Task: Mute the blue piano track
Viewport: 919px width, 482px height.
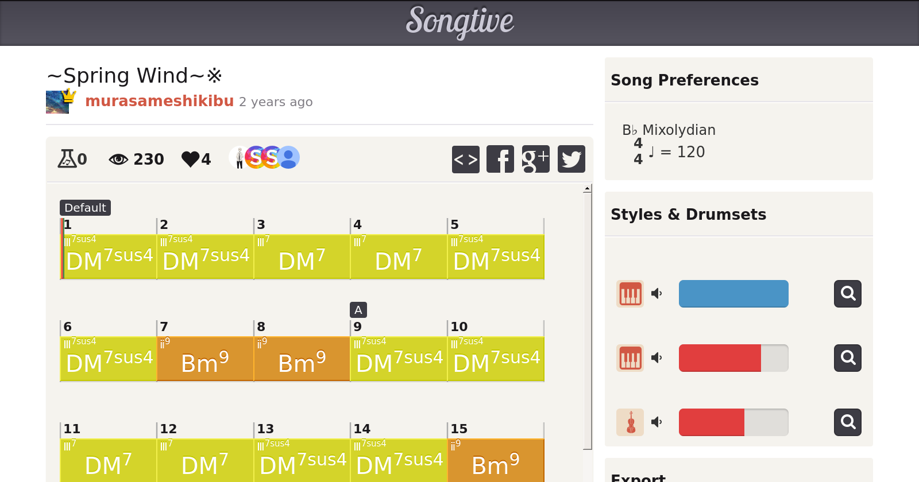Action: [657, 294]
